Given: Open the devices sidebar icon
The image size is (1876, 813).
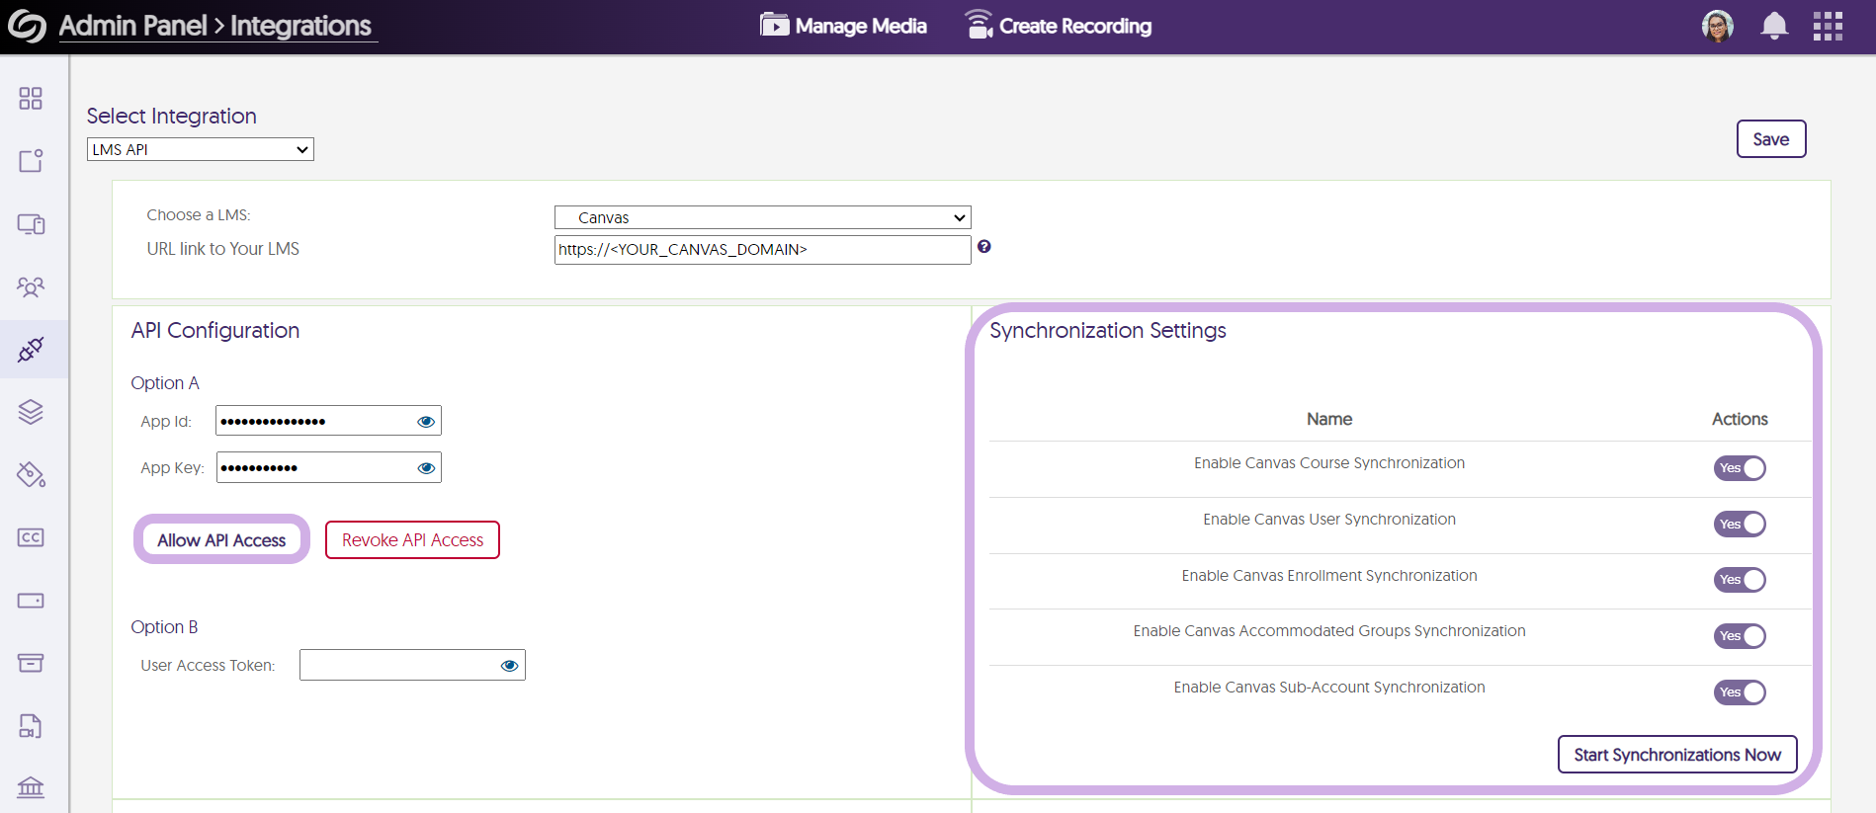Looking at the screenshot, I should point(31,224).
